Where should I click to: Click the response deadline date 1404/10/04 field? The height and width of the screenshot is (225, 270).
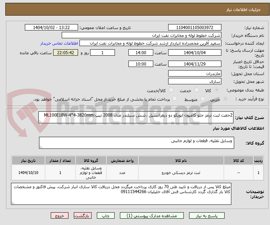[195, 53]
